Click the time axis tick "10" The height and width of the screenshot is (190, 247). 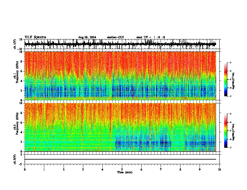pos(219,170)
